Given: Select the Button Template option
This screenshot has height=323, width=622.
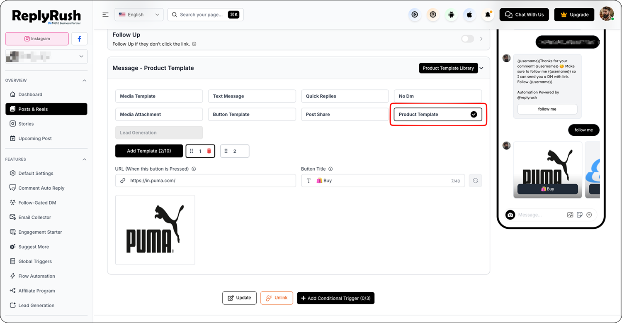Looking at the screenshot, I should tap(252, 115).
